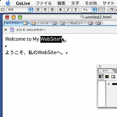Open the frame editor tab icon
Image resolution: width=117 pixels, height=117 pixels.
coord(33,23)
